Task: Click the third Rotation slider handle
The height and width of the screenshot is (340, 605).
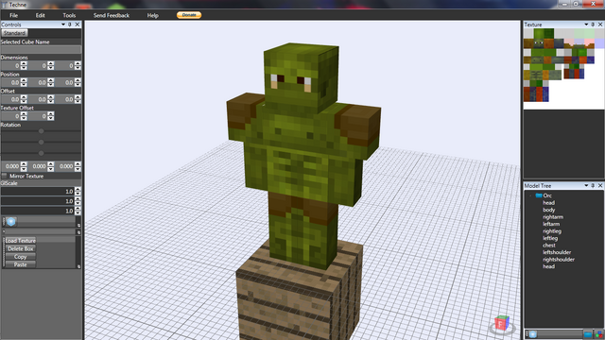Action: click(41, 153)
